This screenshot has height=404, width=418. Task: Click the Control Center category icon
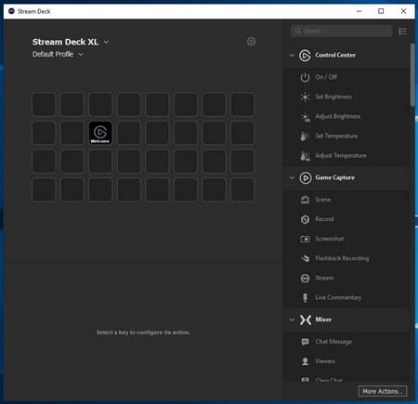(x=305, y=56)
